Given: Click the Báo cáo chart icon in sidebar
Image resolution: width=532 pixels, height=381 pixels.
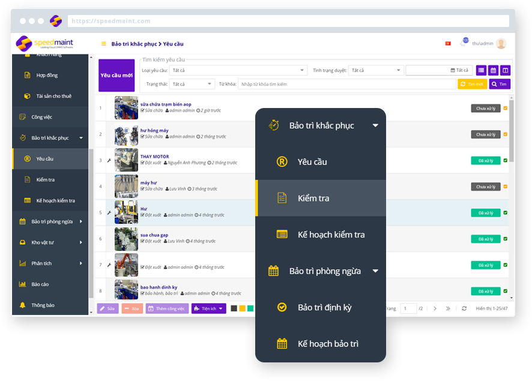Looking at the screenshot, I should 22,284.
